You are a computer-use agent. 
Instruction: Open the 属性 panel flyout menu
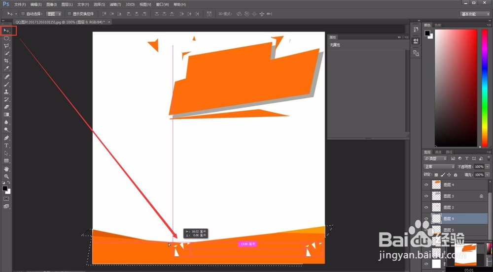click(406, 37)
